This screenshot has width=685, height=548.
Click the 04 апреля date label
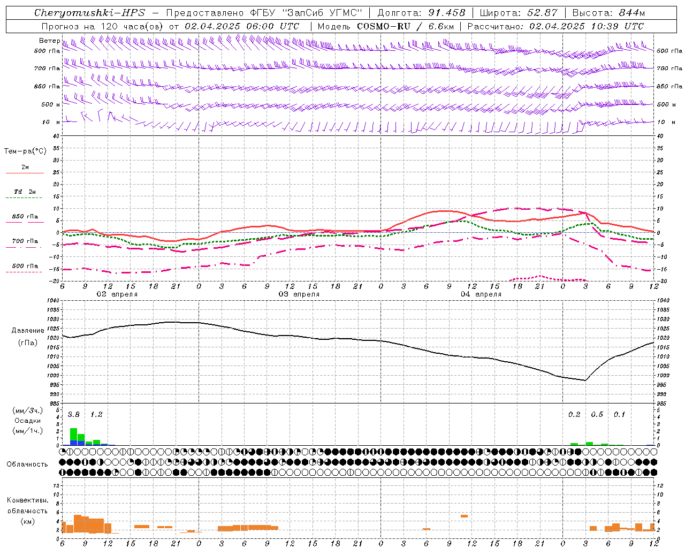[481, 294]
